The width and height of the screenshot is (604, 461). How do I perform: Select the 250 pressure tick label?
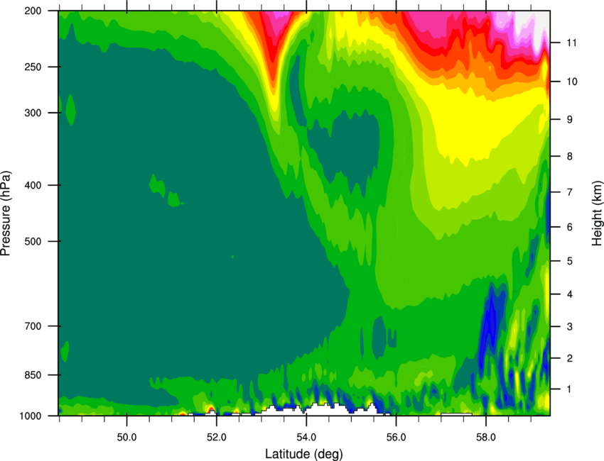[x=33, y=67]
